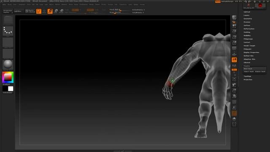Adjust the Focal Shift slider

tap(120, 10)
